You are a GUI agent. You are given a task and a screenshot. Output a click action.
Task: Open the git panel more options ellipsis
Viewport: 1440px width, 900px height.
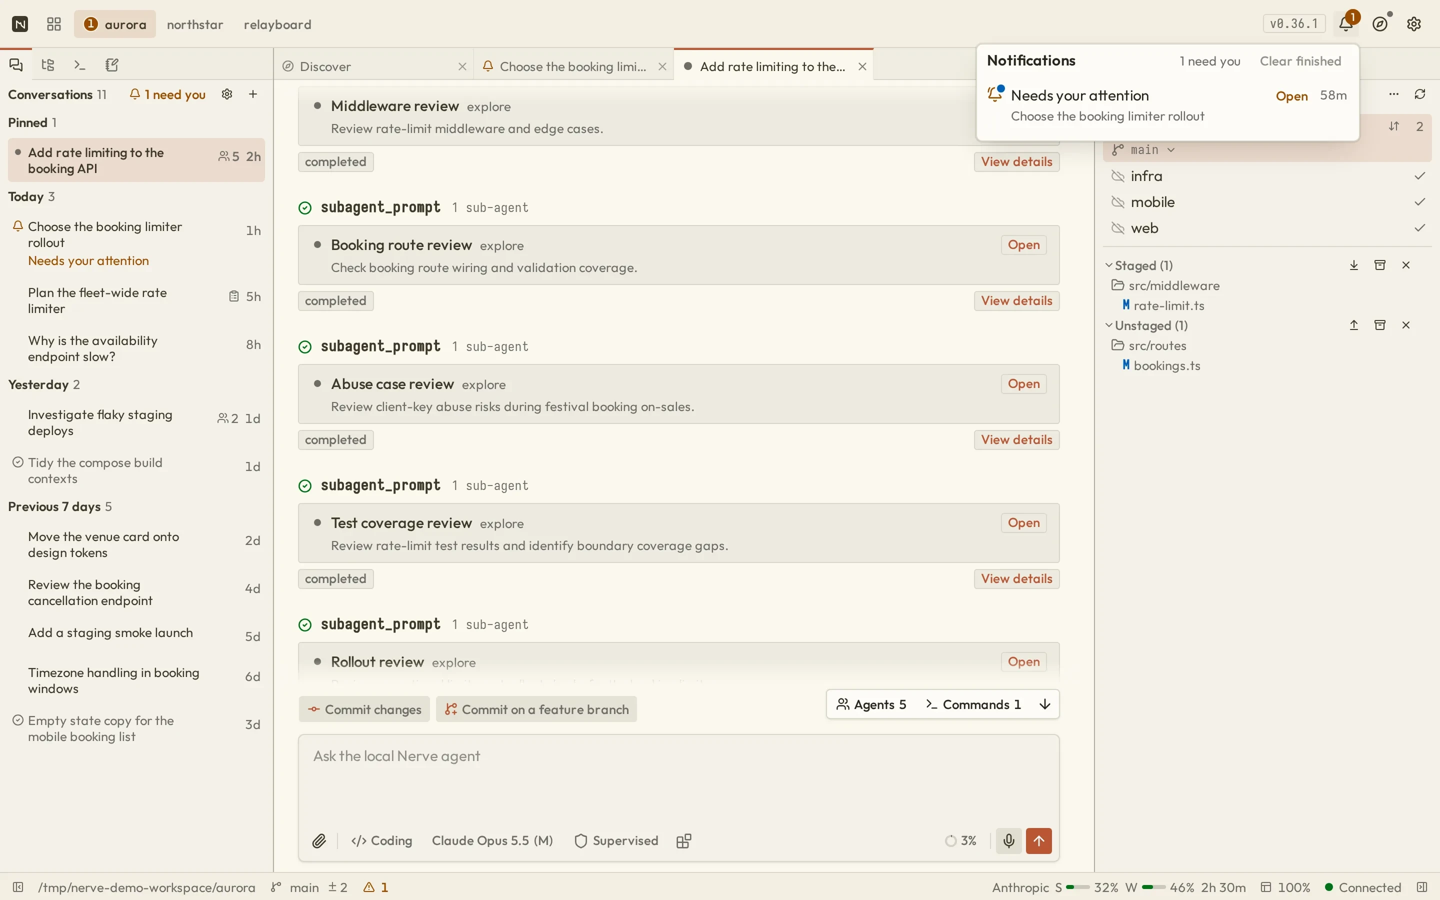(x=1394, y=94)
